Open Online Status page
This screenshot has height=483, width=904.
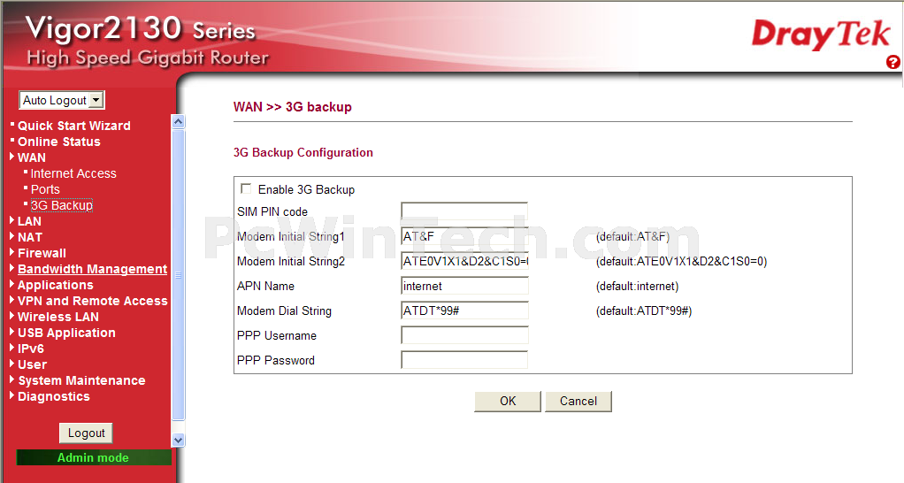[58, 142]
